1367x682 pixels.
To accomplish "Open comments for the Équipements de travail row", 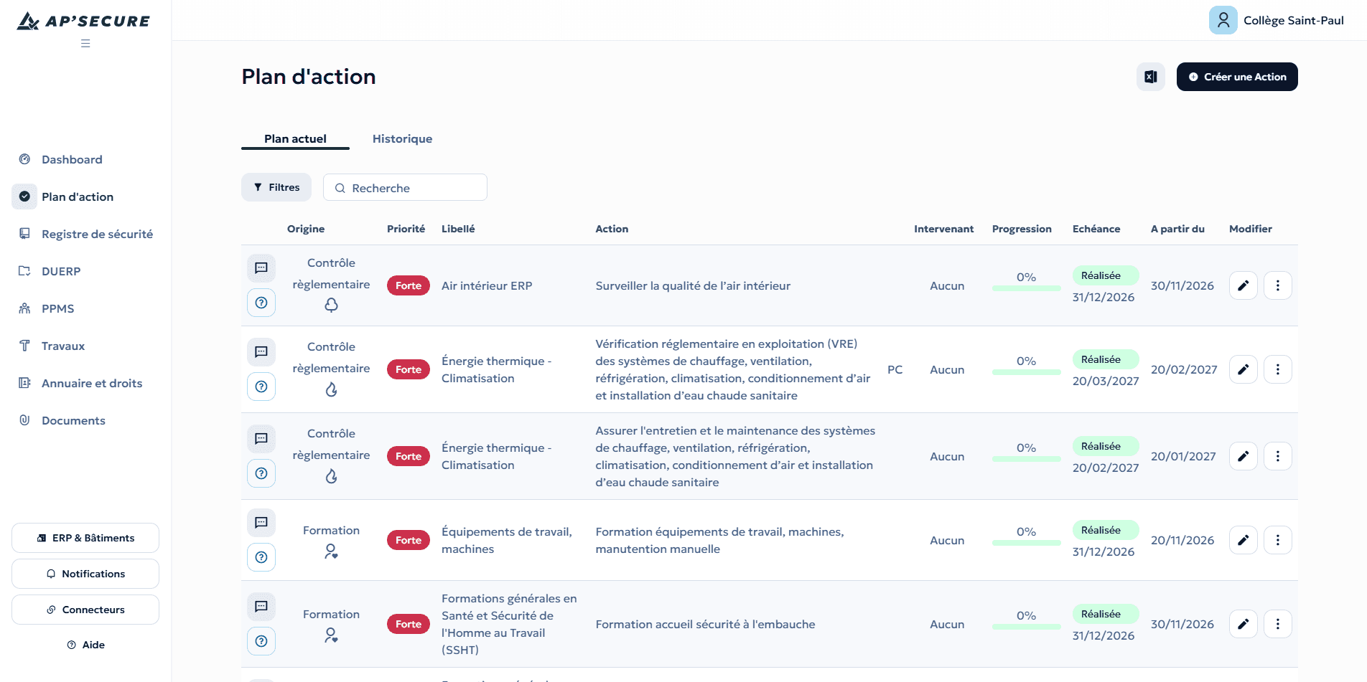I will point(261,523).
